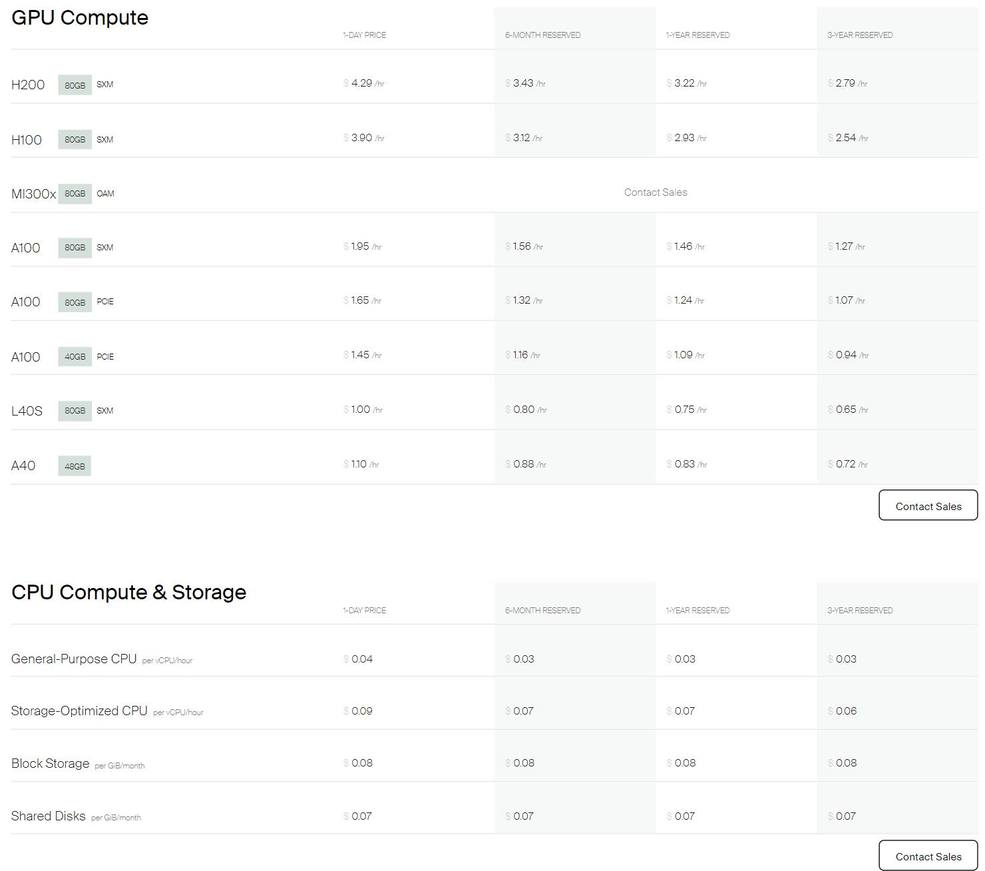Viewport: 985px width, 871px height.
Task: Click Contact Sales button below CPU Compute & Storage table
Action: [928, 856]
